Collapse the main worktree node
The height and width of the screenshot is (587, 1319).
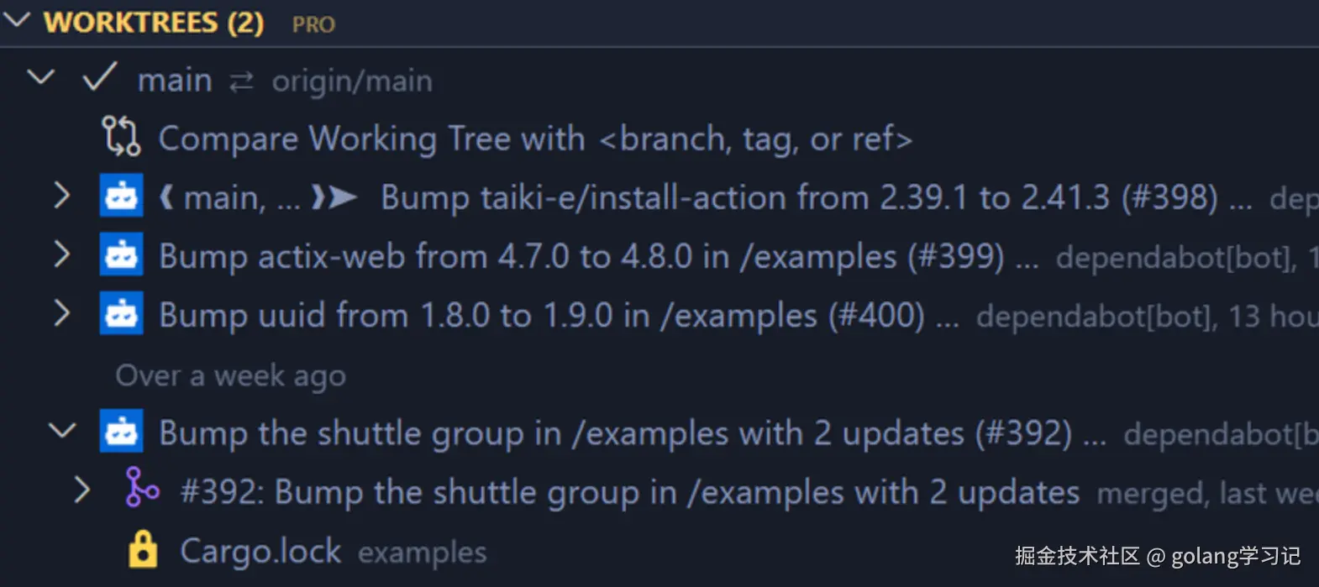[x=40, y=78]
